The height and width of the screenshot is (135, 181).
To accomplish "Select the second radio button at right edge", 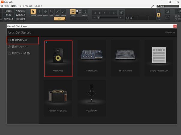I will pos(176,19).
